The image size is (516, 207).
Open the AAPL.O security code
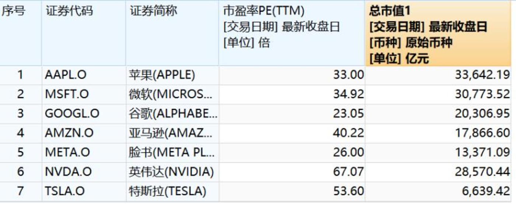66,75
